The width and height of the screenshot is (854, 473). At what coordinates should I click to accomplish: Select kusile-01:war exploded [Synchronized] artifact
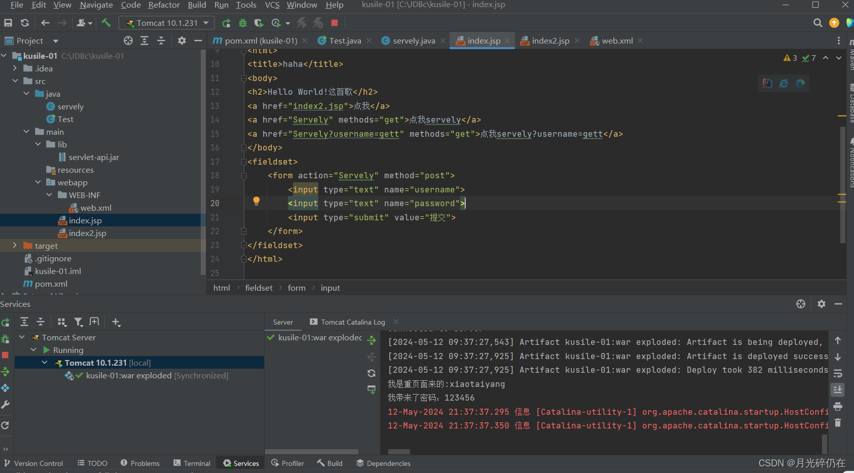(x=146, y=375)
